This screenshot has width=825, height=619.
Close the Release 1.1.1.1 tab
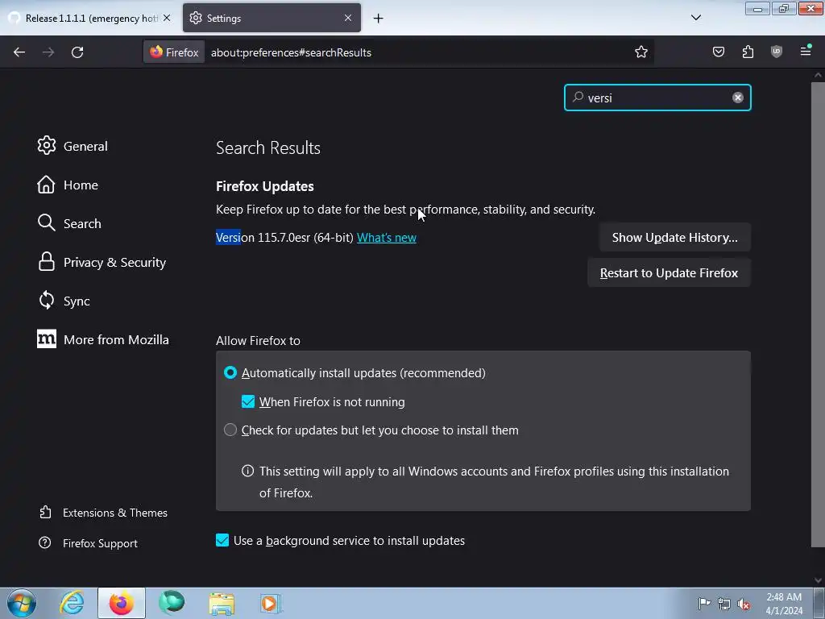167,18
